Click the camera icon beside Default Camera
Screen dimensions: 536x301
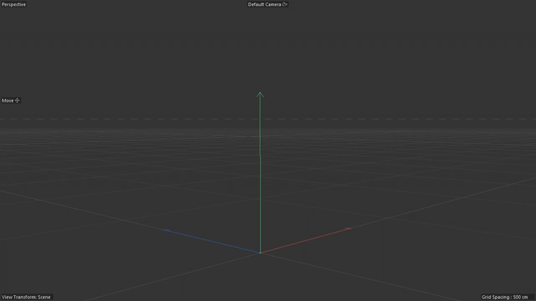[x=284, y=4]
